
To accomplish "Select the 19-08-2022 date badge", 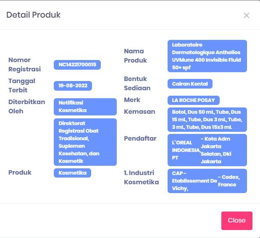I will click(73, 86).
